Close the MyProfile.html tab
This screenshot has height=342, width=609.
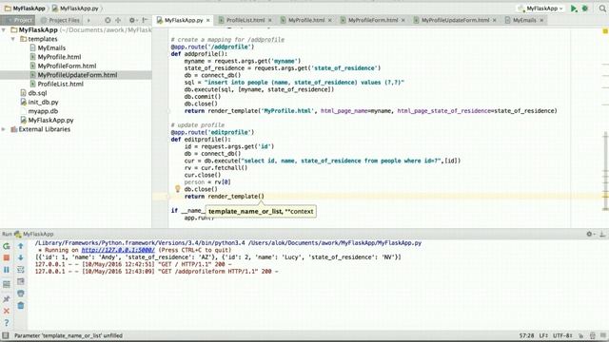(330, 20)
